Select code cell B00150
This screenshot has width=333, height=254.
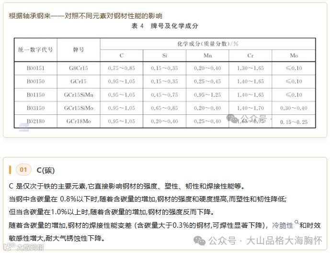(35, 81)
